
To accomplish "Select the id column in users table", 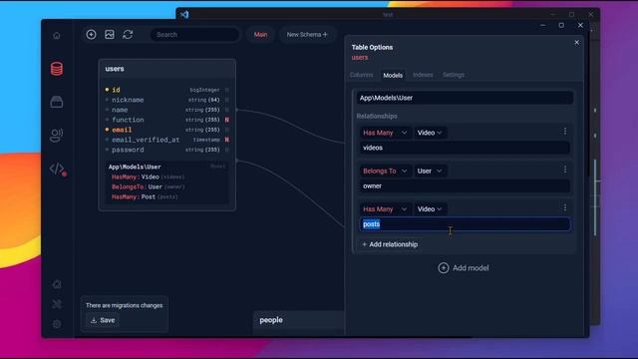I will (166, 90).
